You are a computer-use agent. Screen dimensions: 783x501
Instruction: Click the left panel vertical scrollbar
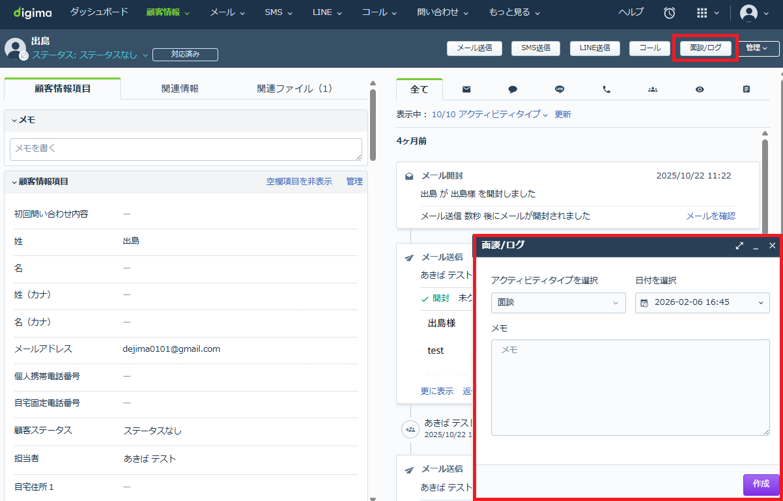pos(373,124)
